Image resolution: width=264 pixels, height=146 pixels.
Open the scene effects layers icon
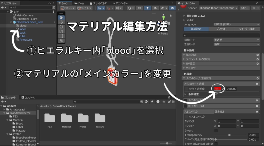pos(162,8)
